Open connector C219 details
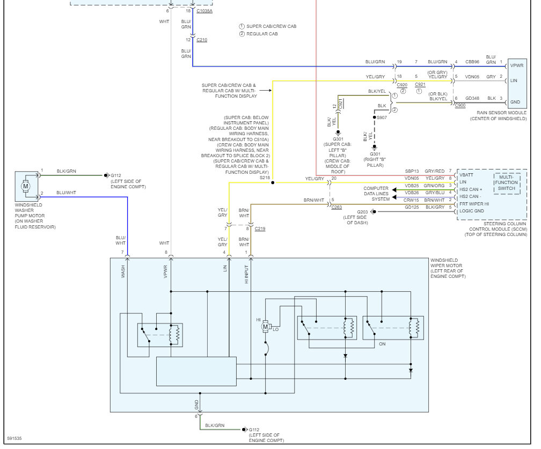The width and height of the screenshot is (541, 449). tap(259, 227)
